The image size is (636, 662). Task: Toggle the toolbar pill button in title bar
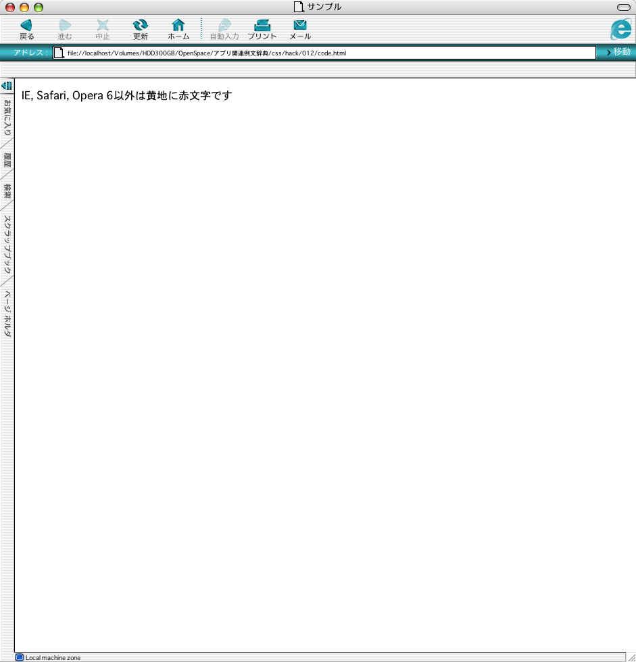[x=623, y=7]
